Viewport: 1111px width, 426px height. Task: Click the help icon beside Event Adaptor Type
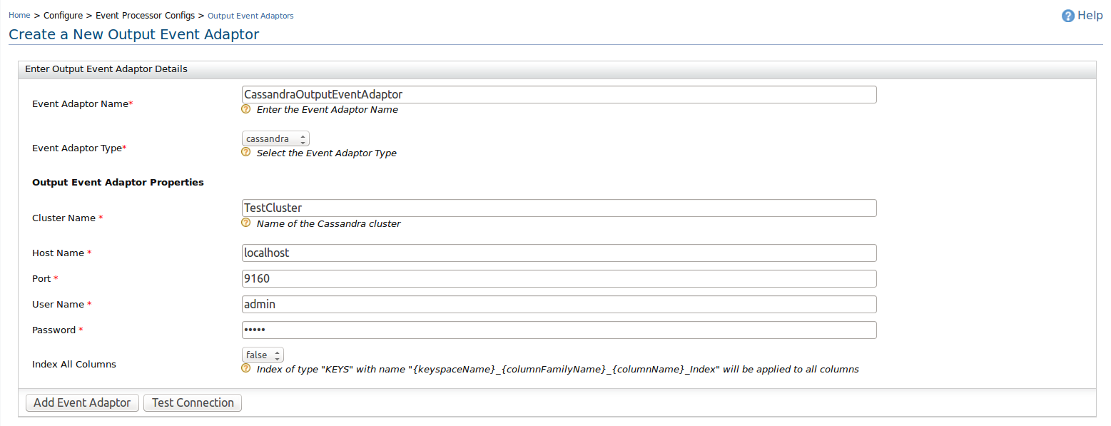(246, 152)
